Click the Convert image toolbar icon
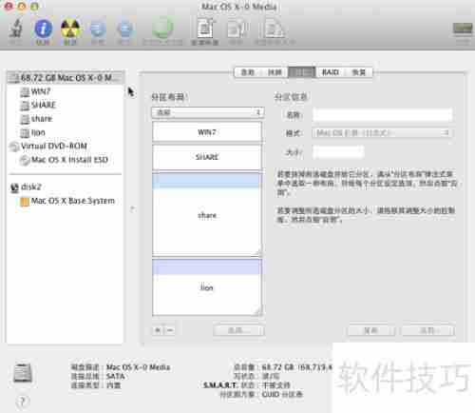The width and height of the screenshot is (475, 413). [237, 29]
